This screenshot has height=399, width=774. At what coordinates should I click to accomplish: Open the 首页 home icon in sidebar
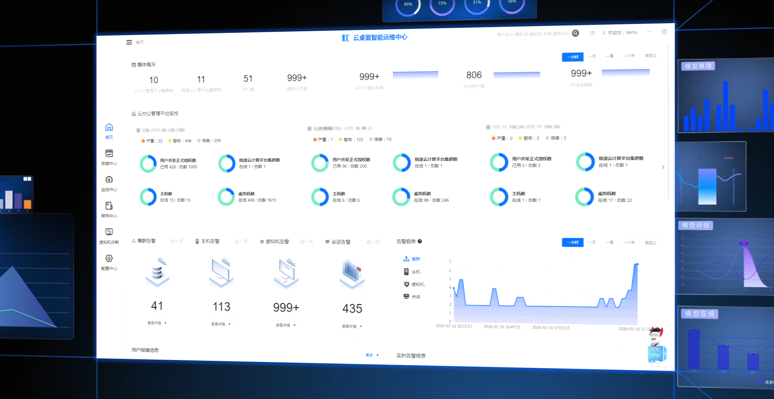pyautogui.click(x=109, y=127)
